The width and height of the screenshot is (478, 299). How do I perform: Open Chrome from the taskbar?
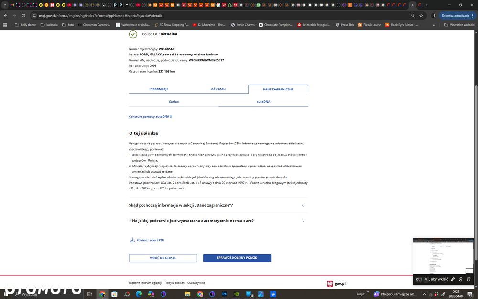pos(102,294)
